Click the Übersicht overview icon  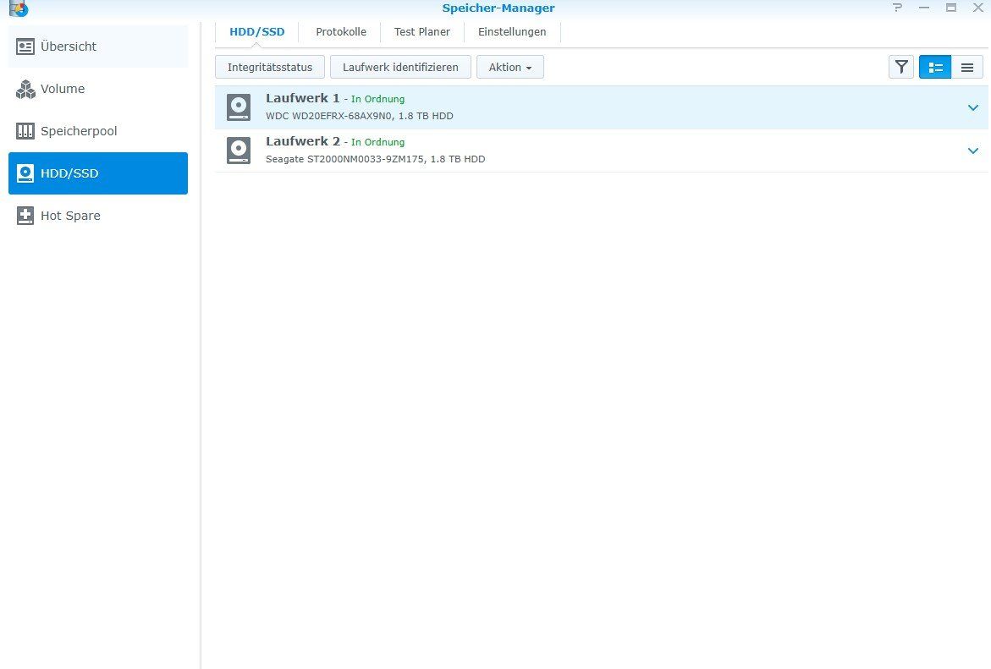point(25,47)
